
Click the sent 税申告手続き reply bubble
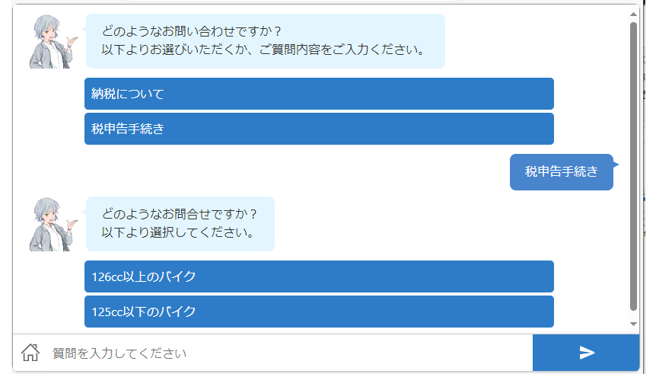(x=561, y=172)
